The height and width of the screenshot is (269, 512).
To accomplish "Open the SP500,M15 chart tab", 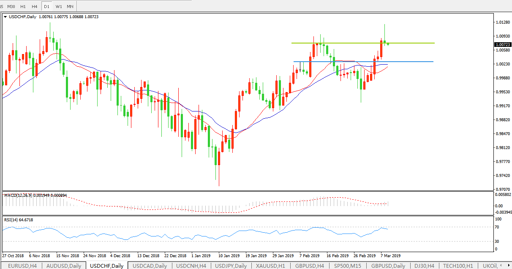I will pos(348,266).
